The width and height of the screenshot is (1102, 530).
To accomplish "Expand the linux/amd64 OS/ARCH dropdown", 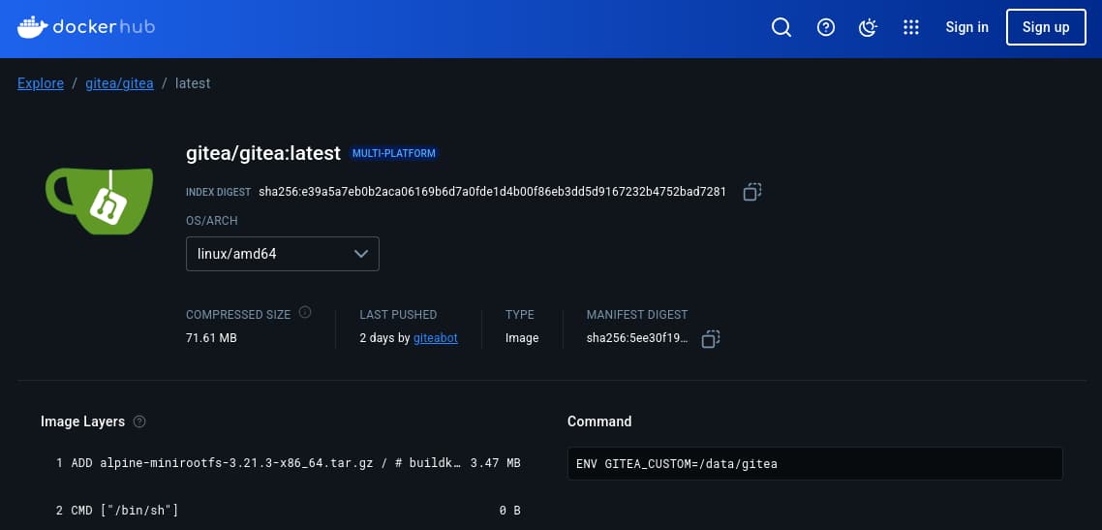I will pos(283,254).
